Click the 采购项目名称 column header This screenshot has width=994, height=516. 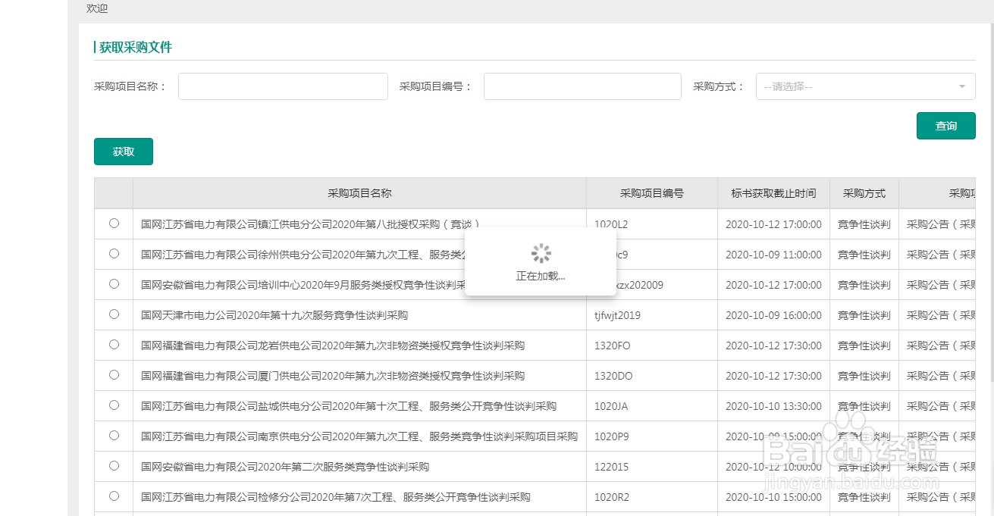point(359,193)
